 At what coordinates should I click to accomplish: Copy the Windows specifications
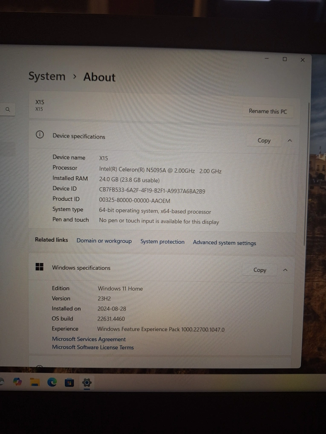pos(260,270)
